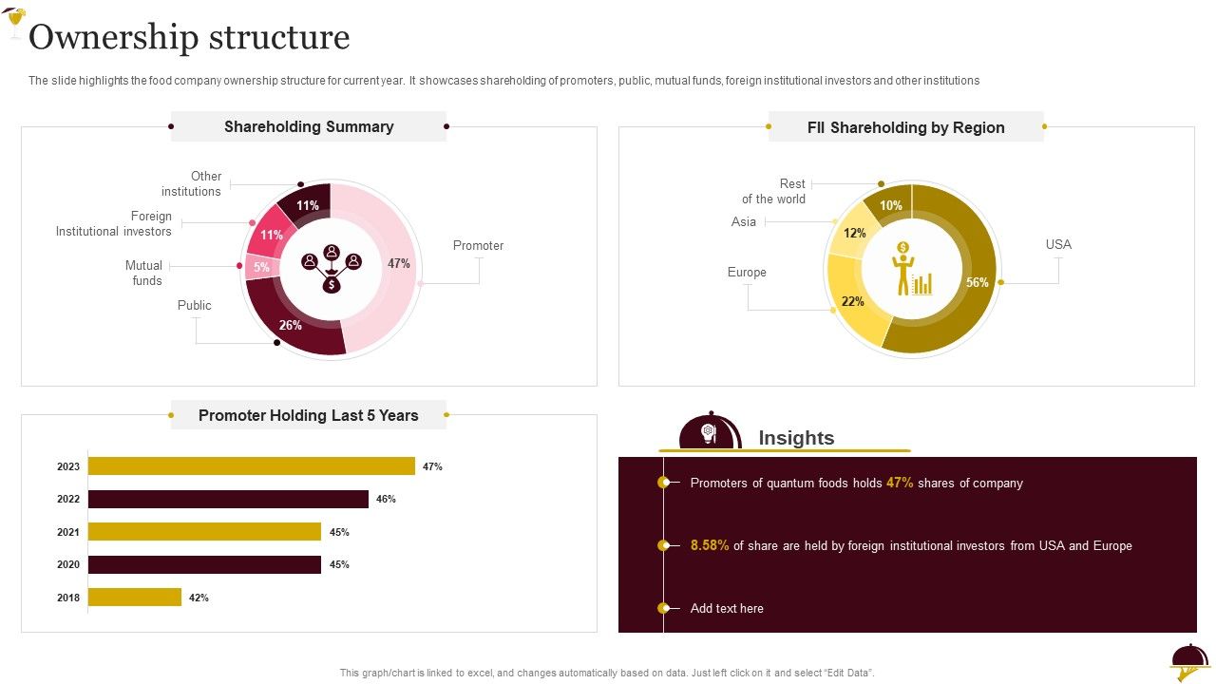Click the shareholders icon in Shareholding donut center
The width and height of the screenshot is (1216, 684).
coord(331,268)
